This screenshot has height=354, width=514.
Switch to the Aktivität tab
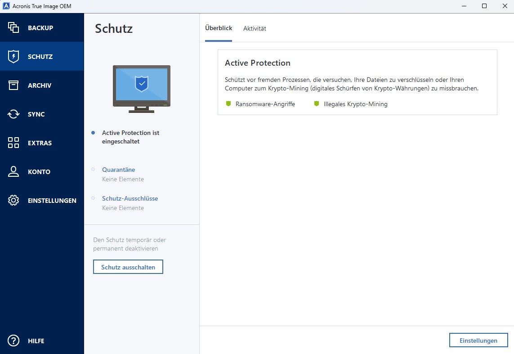(x=255, y=28)
